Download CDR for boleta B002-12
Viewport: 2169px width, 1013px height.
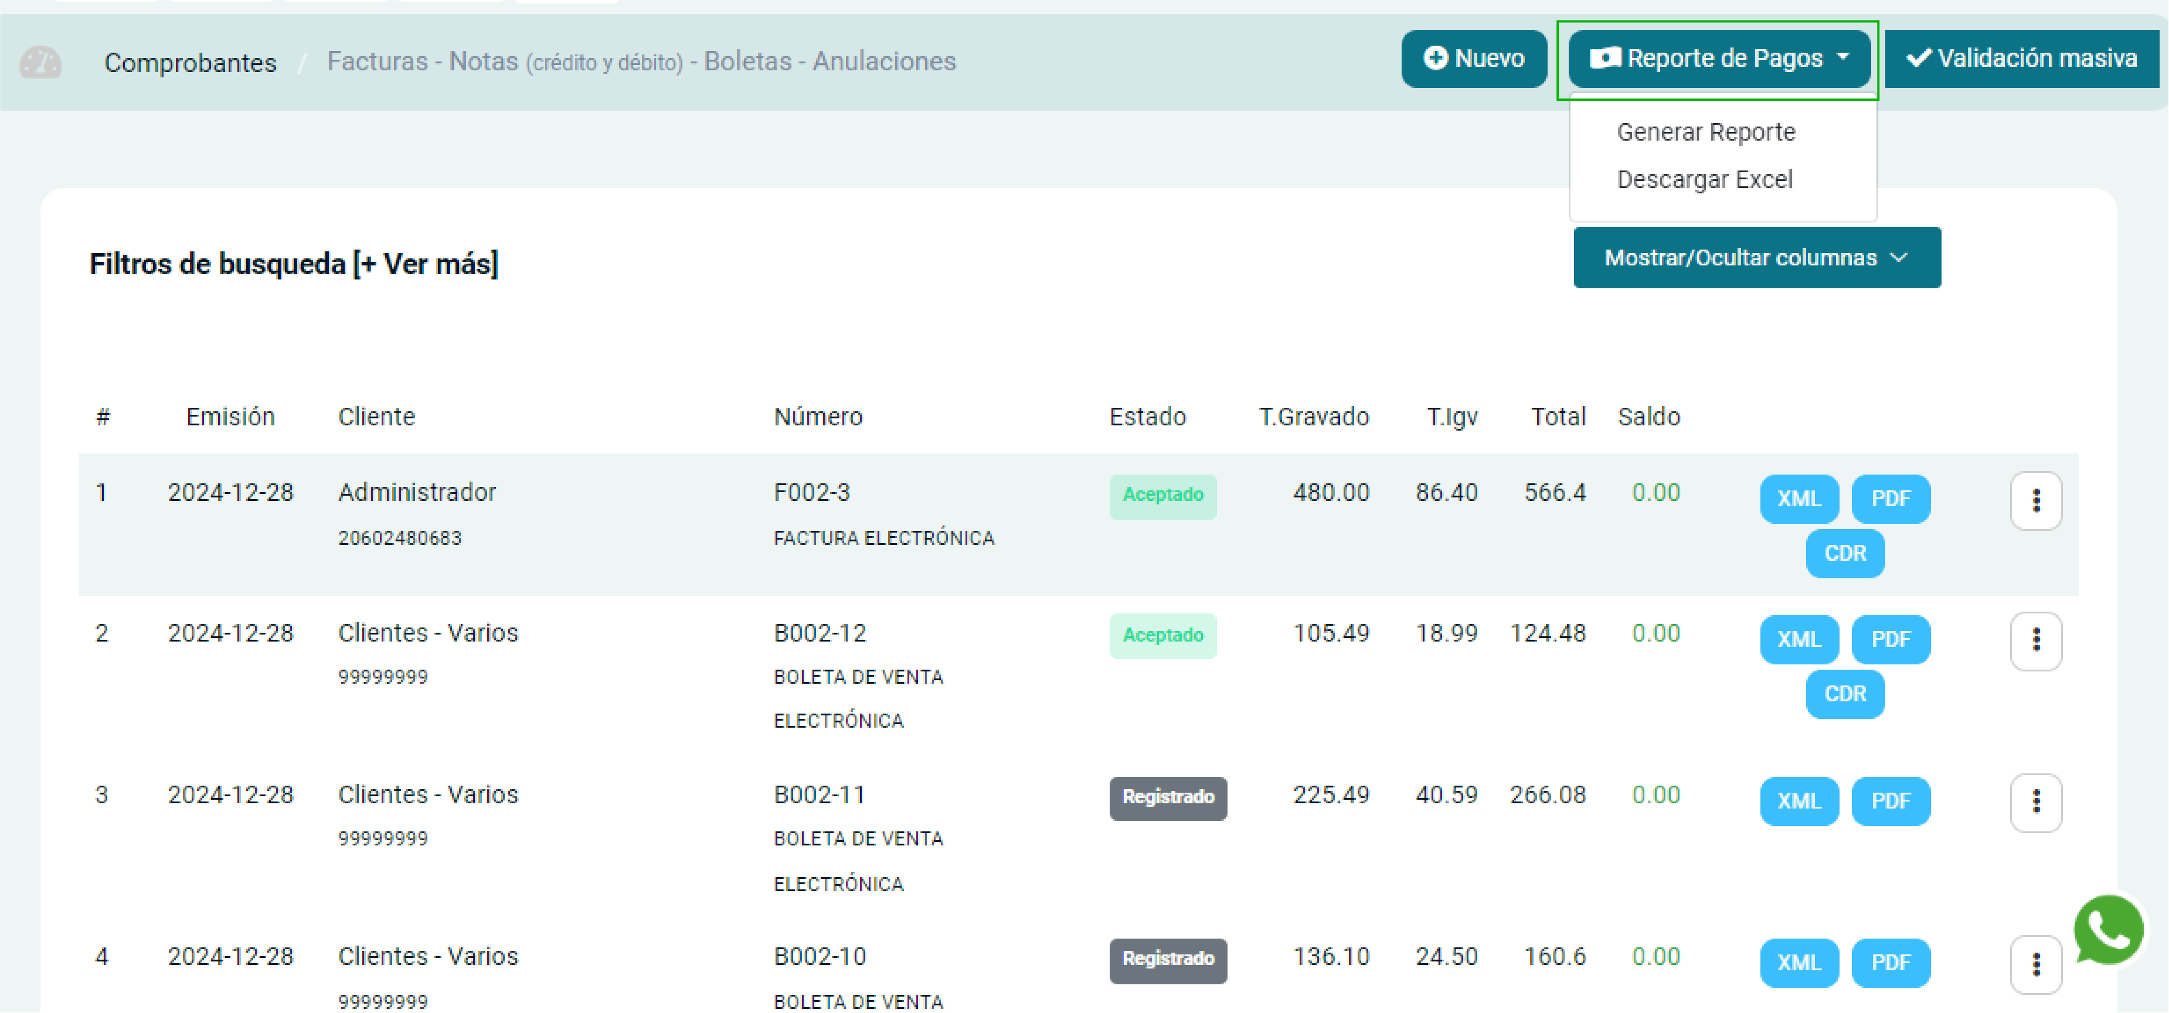(x=1844, y=694)
